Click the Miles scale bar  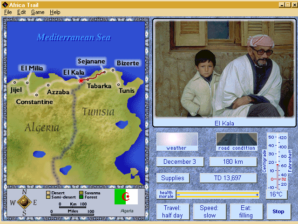coord(73,214)
